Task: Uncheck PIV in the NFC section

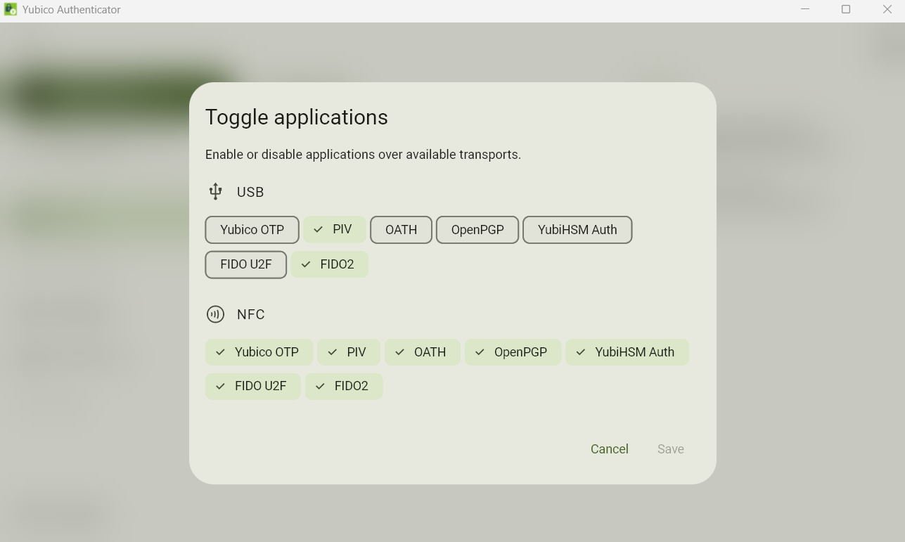Action: (x=349, y=352)
